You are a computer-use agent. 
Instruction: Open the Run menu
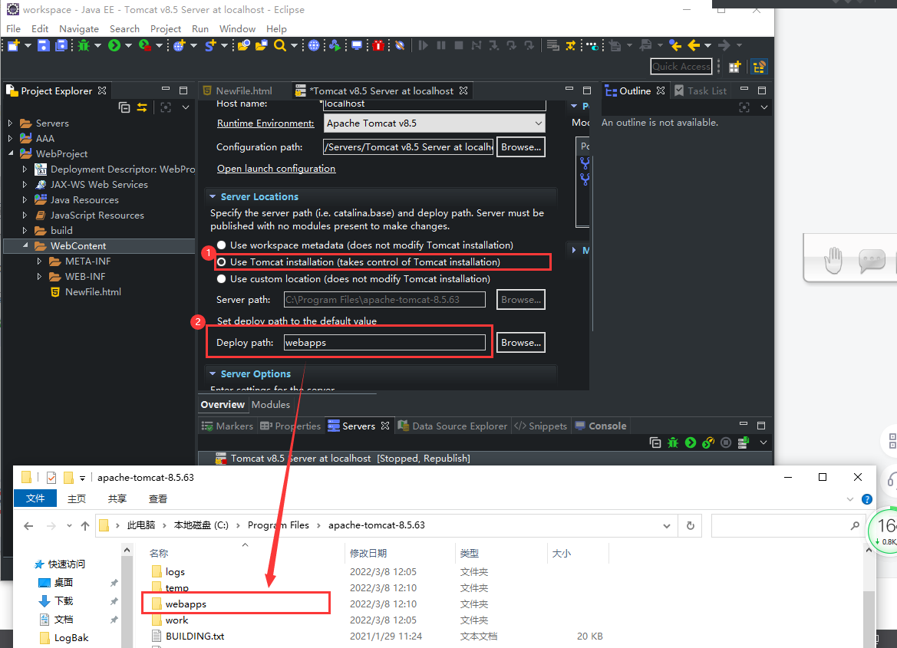[x=200, y=28]
